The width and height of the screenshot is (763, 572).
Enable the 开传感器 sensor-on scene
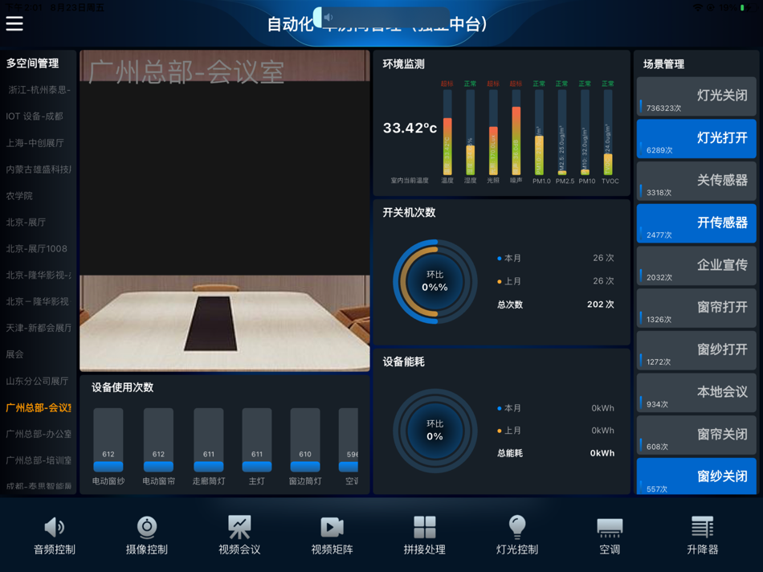[x=696, y=223]
